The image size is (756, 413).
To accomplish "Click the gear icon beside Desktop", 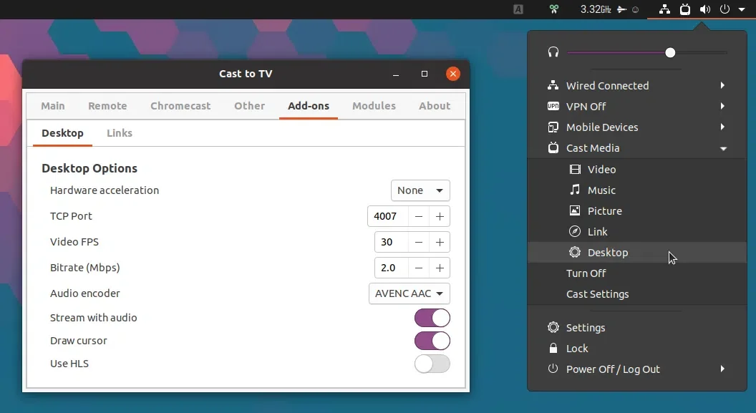I will 575,252.
